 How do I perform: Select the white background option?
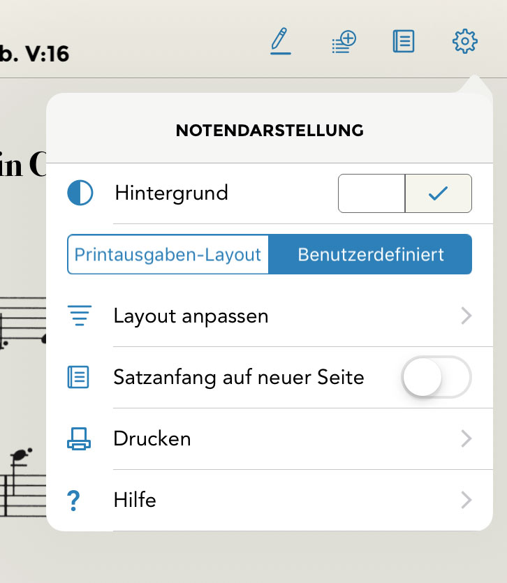pos(372,193)
